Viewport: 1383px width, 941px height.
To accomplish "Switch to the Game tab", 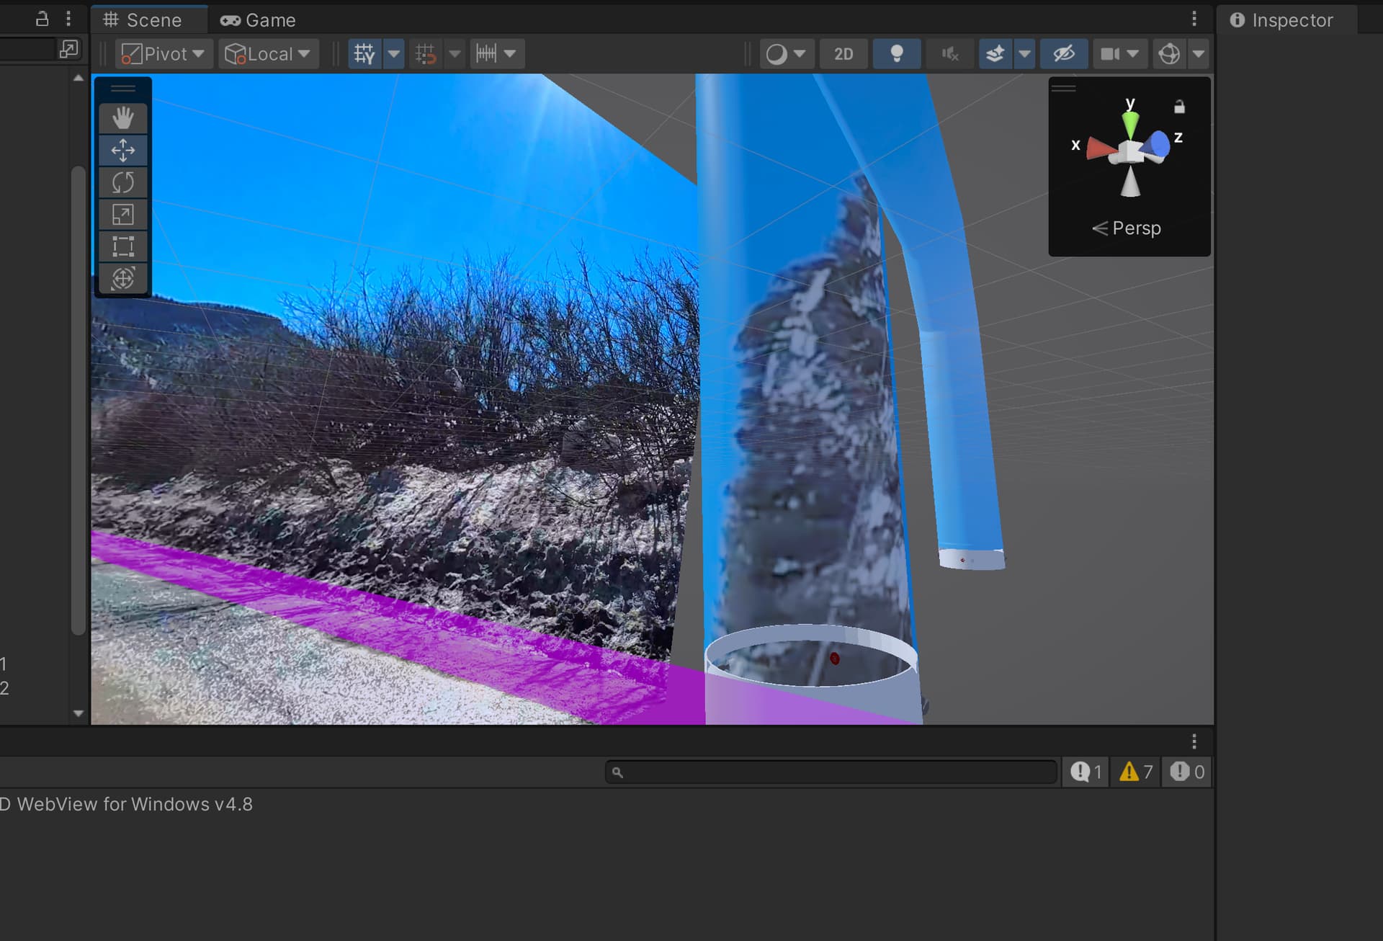I will tap(258, 19).
